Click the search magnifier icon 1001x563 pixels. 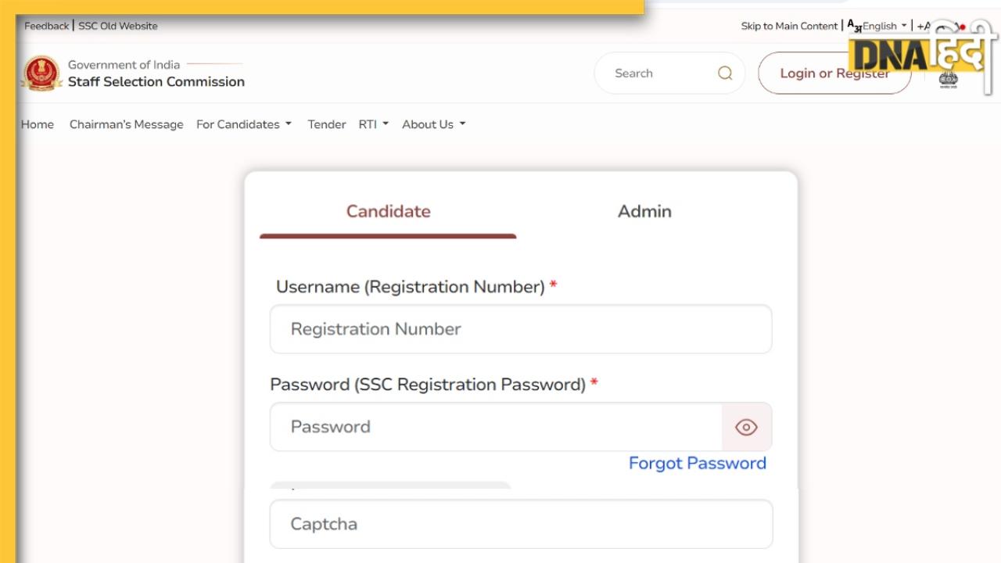(725, 74)
